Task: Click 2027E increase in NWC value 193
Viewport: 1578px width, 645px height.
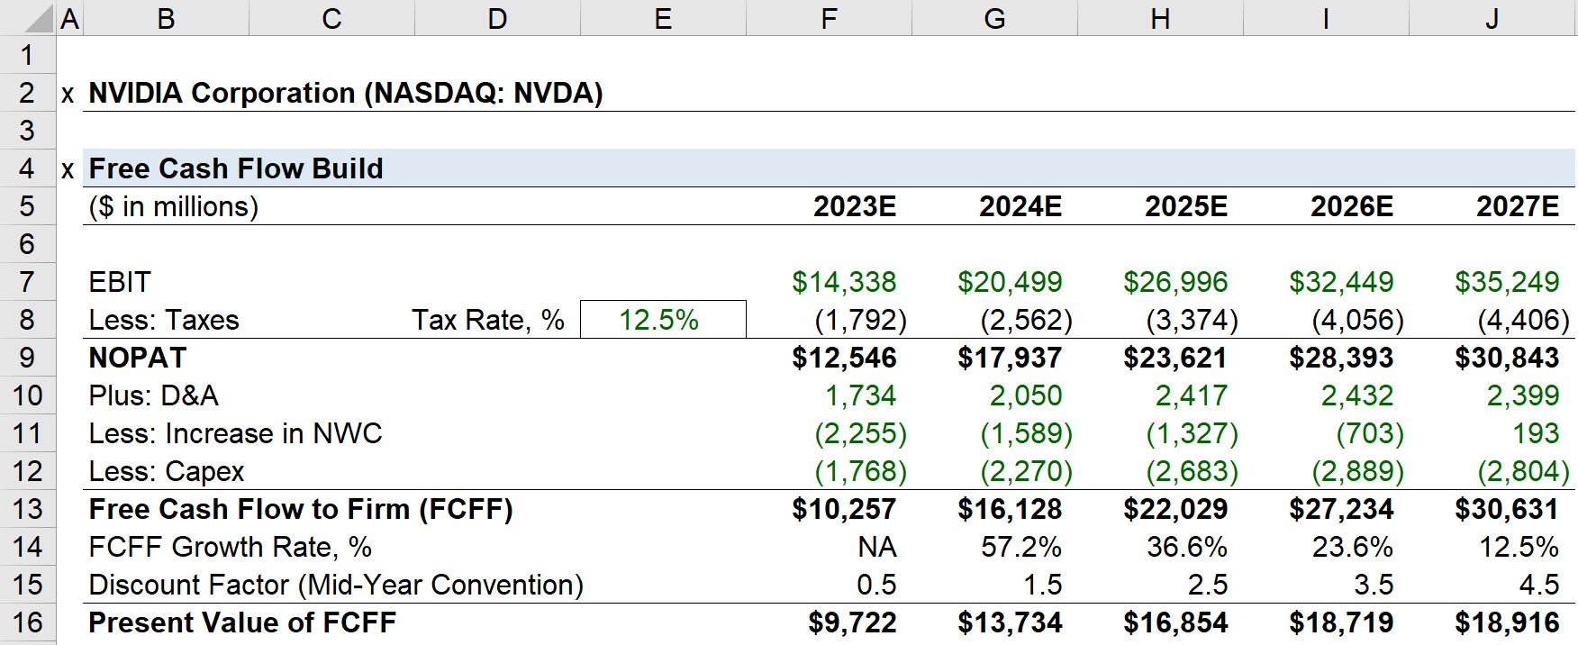Action: coord(1536,433)
